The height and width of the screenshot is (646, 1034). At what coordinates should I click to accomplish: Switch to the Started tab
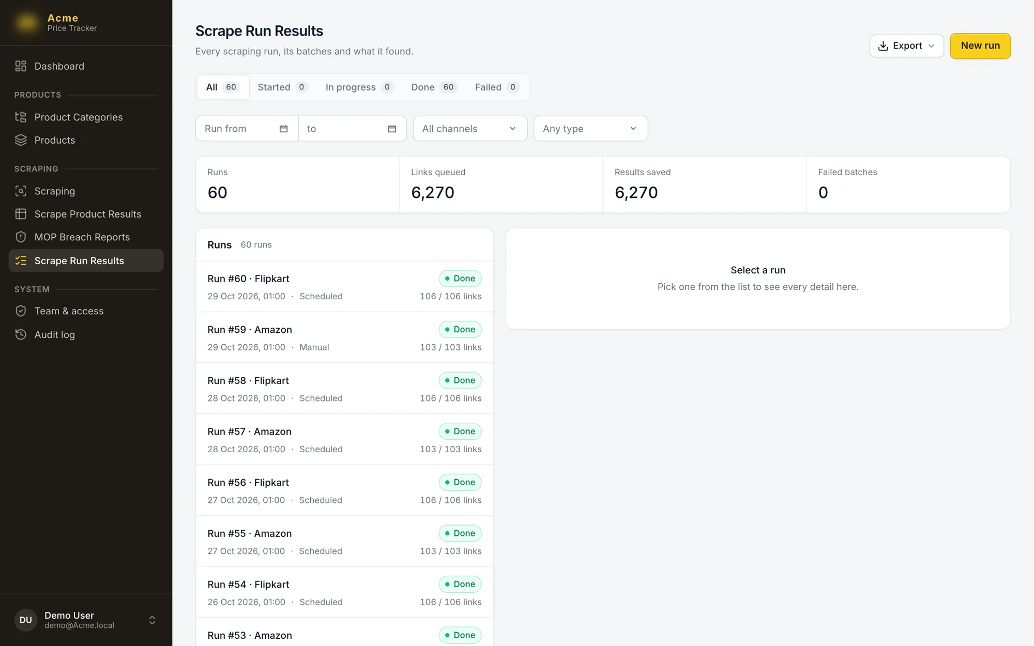click(283, 87)
